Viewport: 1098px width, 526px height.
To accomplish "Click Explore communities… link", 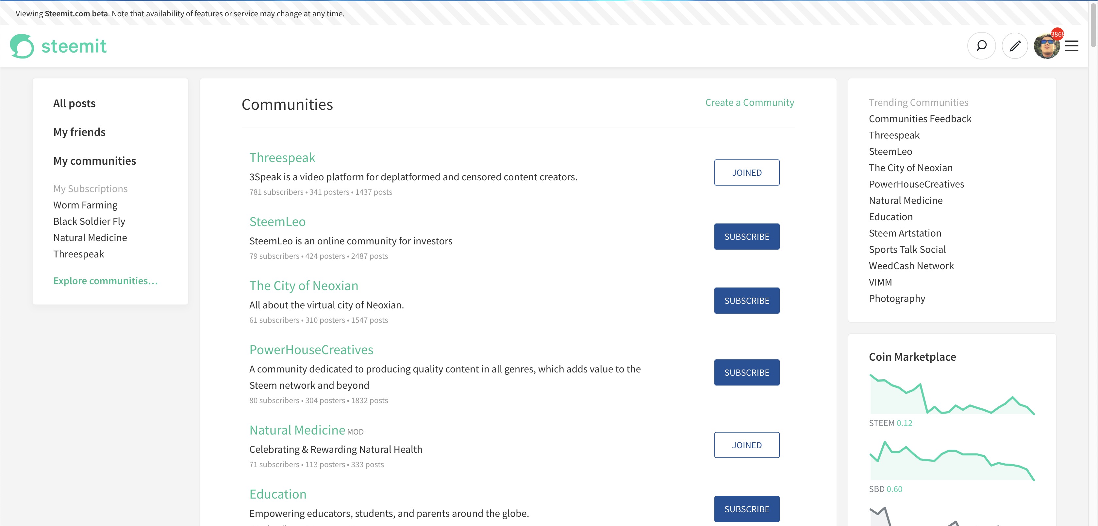I will tap(105, 280).
